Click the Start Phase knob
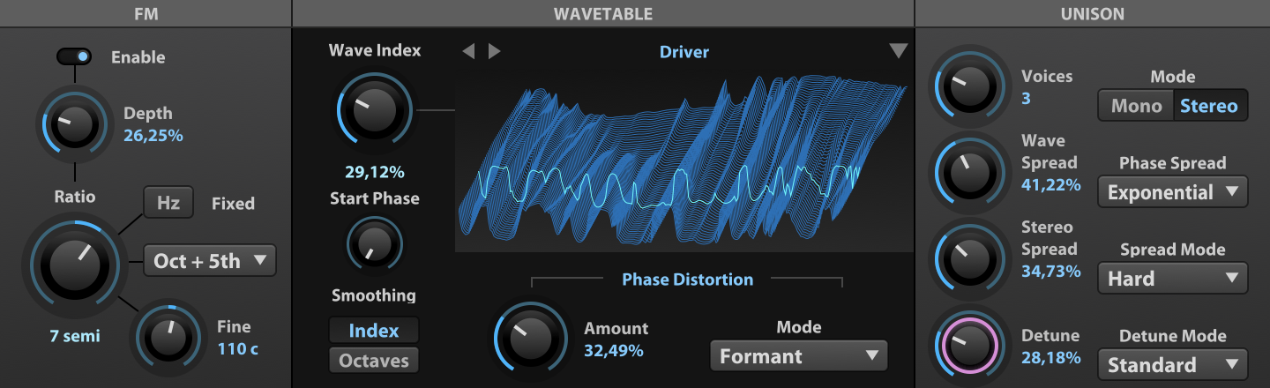The width and height of the screenshot is (1270, 388). point(374,242)
